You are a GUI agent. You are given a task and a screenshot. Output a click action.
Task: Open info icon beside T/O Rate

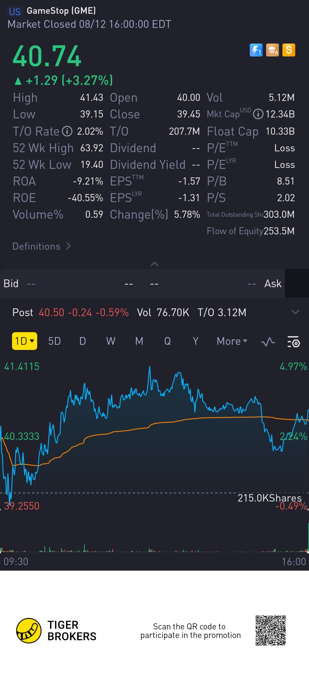[67, 131]
